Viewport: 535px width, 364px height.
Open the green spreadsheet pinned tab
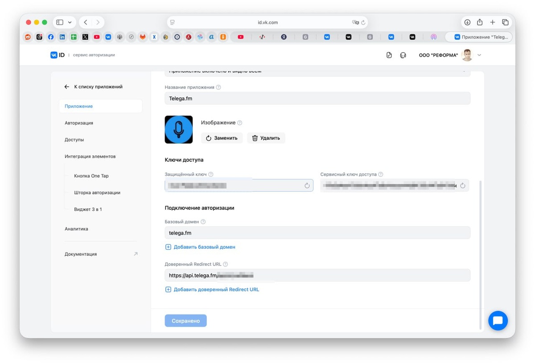coord(74,37)
